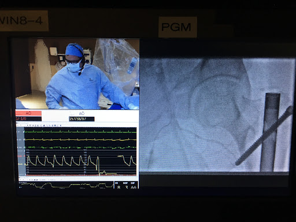Click the red AO reading 1/-1/0

click(28, 119)
